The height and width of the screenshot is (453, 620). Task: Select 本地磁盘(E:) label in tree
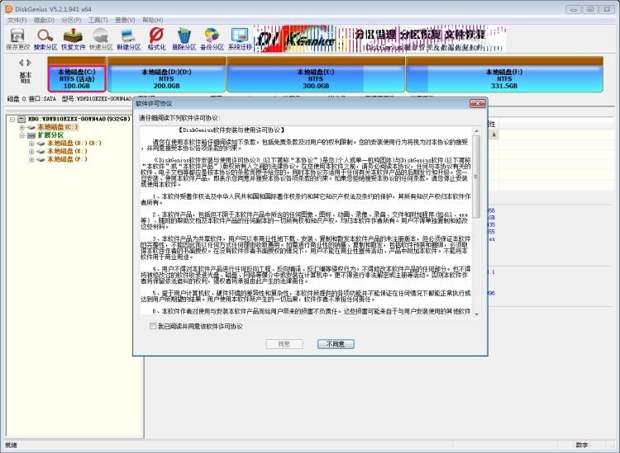pyautogui.click(x=67, y=152)
